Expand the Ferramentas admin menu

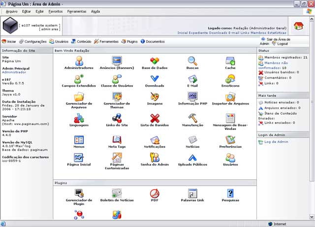pos(106,42)
